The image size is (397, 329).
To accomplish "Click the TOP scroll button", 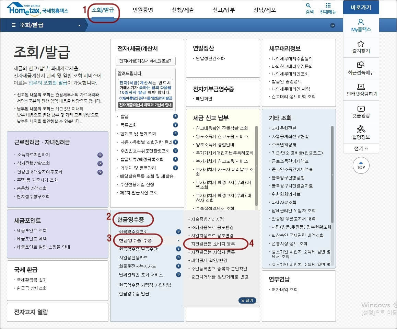I will 361,166.
